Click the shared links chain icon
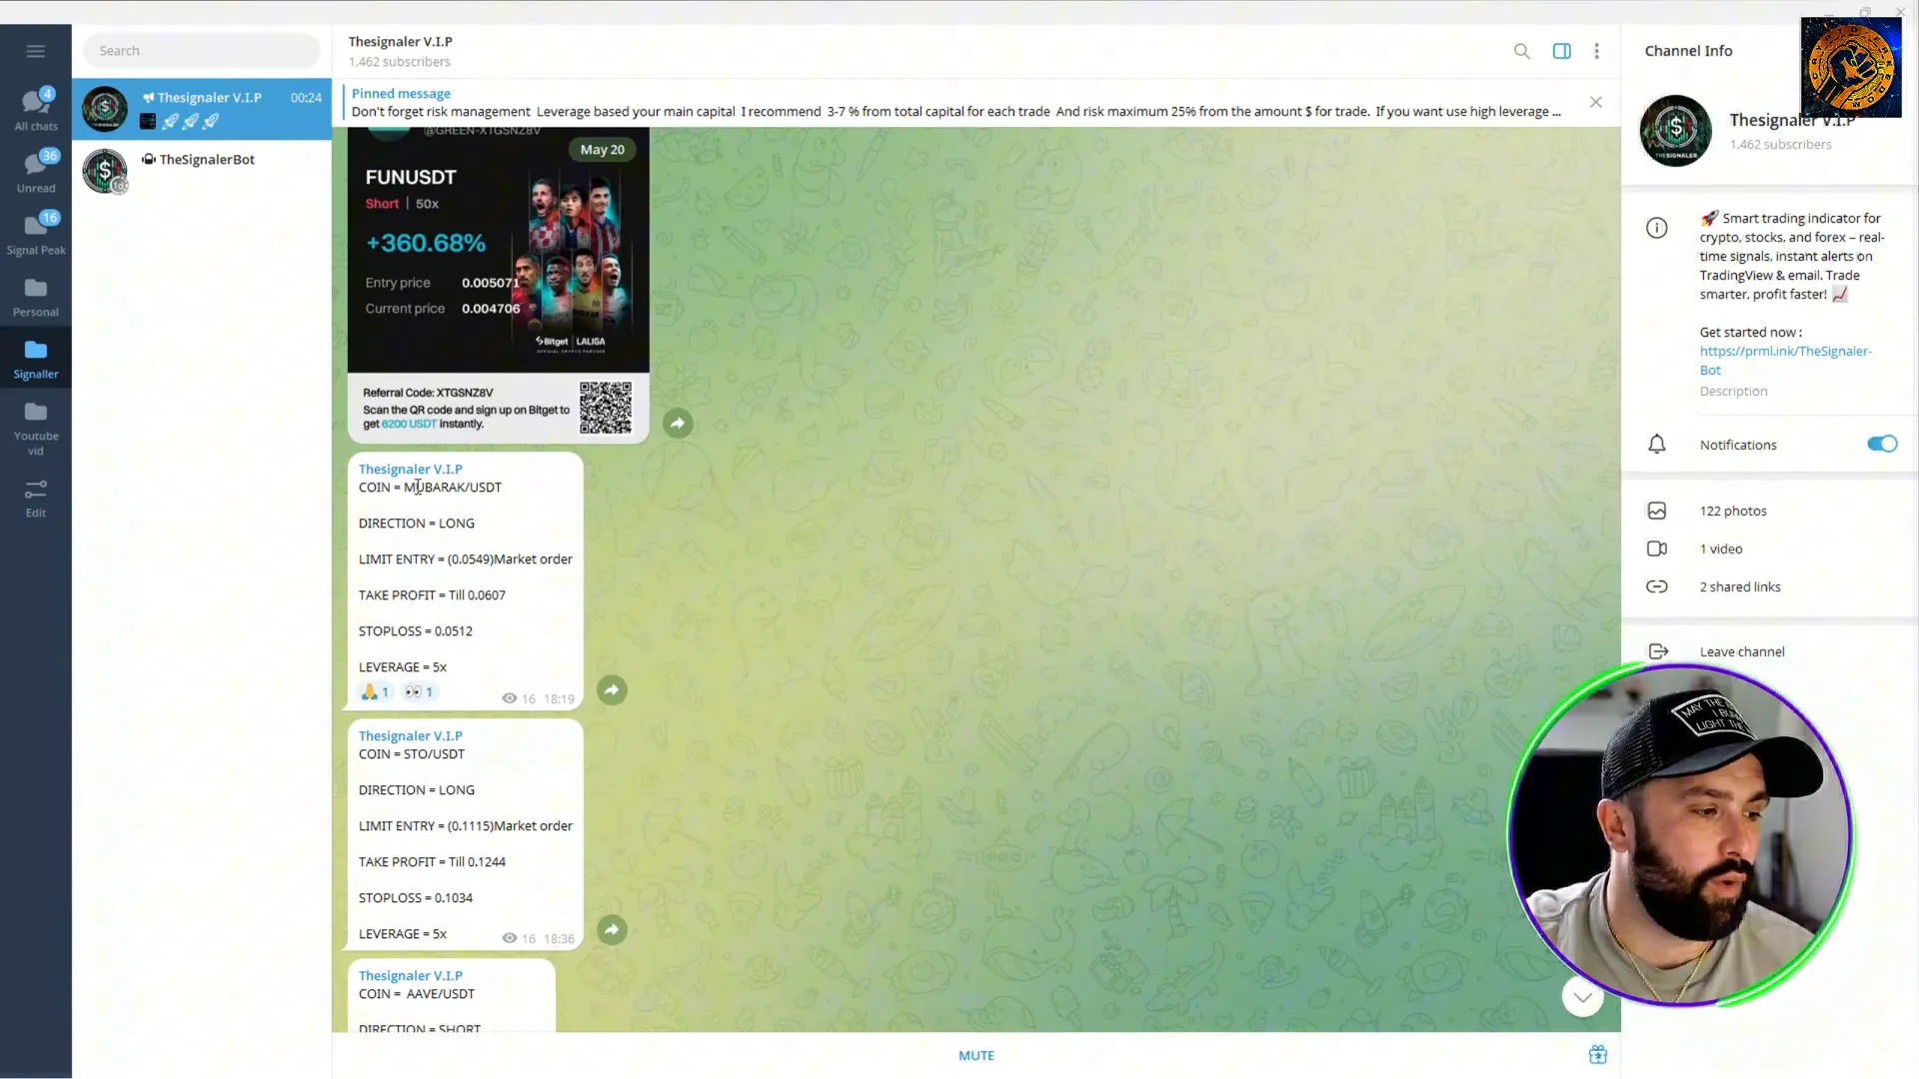Image resolution: width=1919 pixels, height=1079 pixels. [x=1656, y=586]
